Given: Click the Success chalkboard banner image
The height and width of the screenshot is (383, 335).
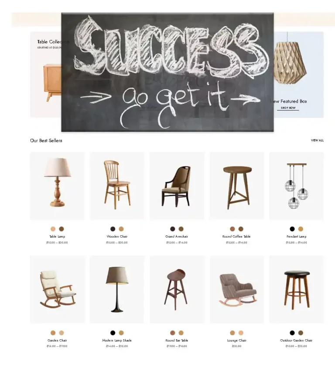Looking at the screenshot, I should [x=167, y=72].
